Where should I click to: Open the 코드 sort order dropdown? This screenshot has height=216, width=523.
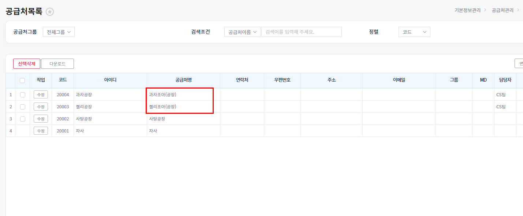point(414,32)
